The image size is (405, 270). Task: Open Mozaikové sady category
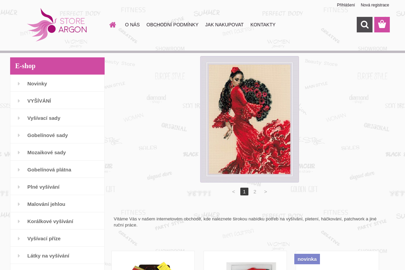coord(47,153)
